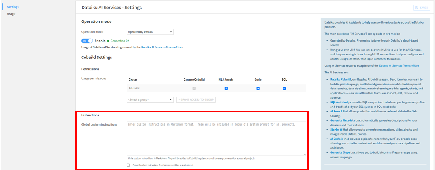Open the Terms of Use link in help panel

399,66
